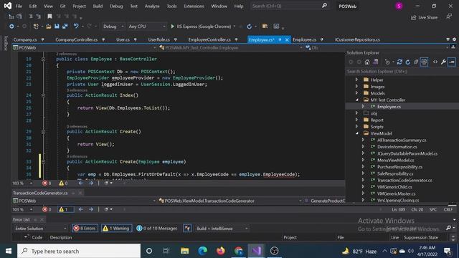Click the Windows taskbar search box
This screenshot has height=258, width=459.
point(79,251)
